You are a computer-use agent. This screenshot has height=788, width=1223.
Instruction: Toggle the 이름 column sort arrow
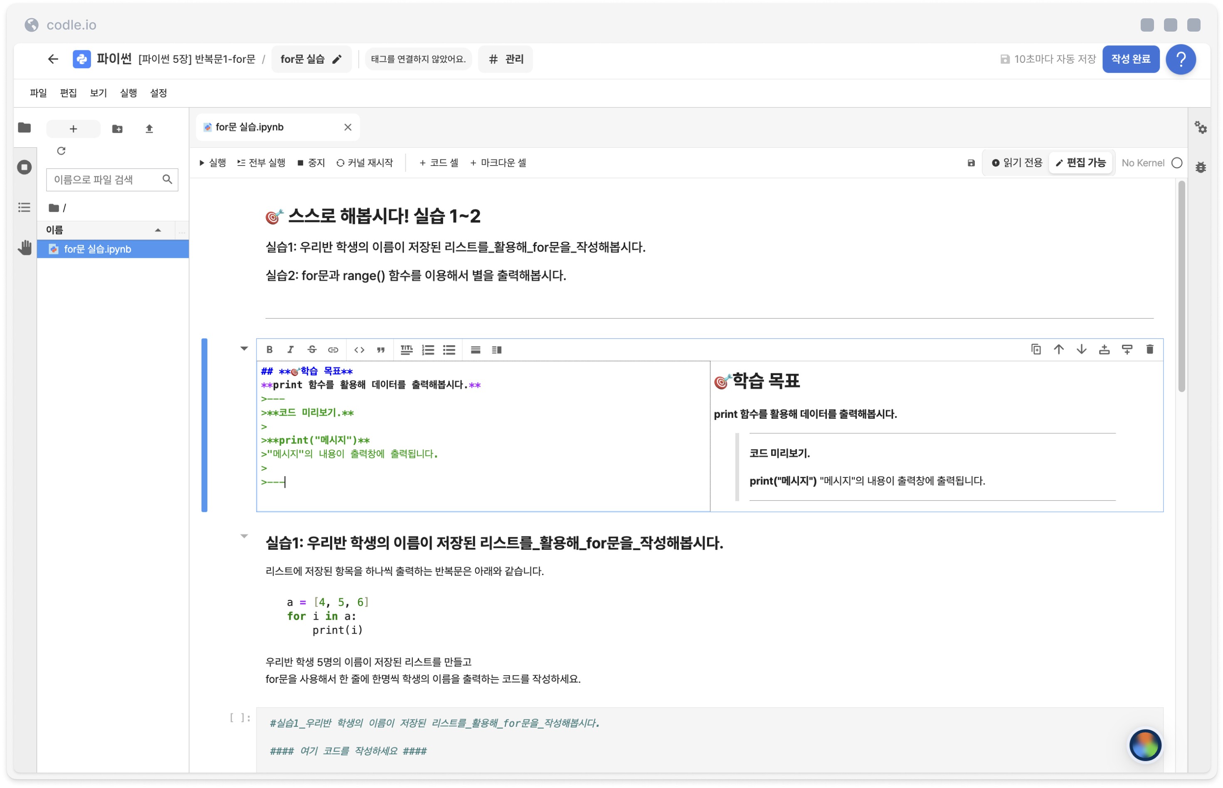pos(158,230)
